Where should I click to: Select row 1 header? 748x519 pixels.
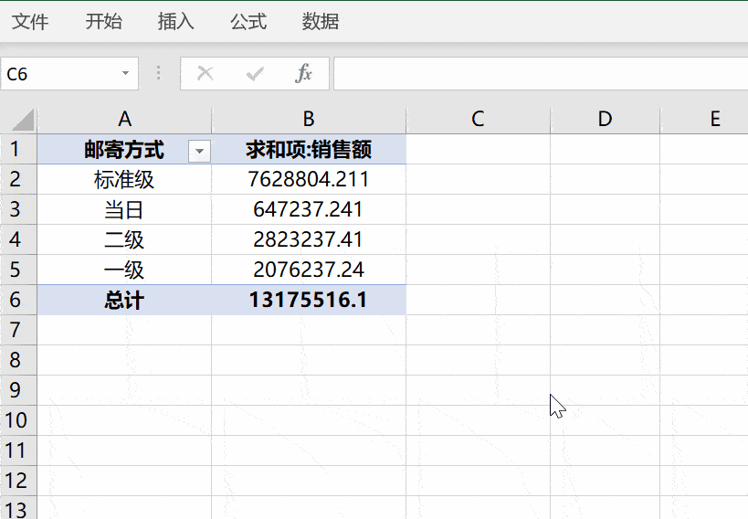[x=18, y=150]
